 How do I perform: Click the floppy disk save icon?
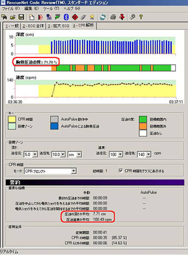[21, 17]
